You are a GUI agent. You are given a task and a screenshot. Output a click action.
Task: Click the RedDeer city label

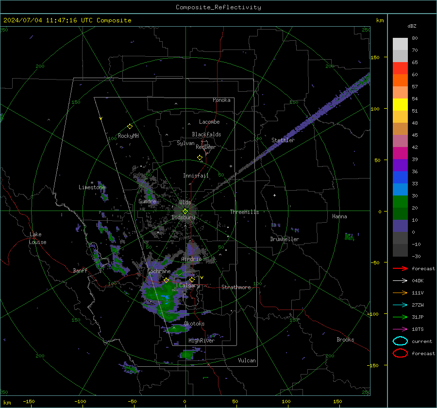[x=206, y=147]
